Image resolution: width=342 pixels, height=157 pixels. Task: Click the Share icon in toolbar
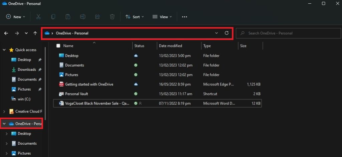pyautogui.click(x=98, y=17)
